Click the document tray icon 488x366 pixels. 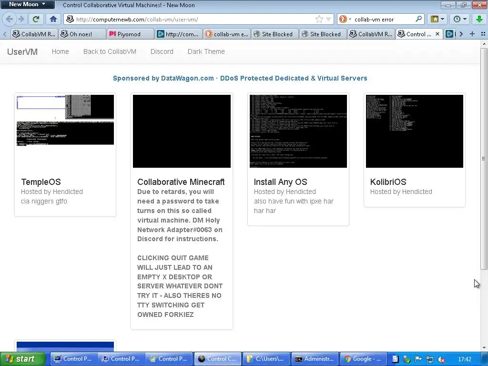(395, 359)
